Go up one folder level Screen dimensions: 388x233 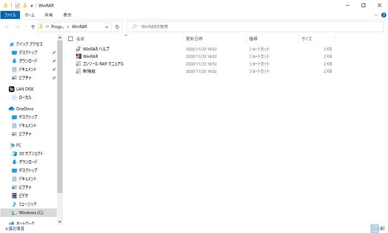(33, 27)
